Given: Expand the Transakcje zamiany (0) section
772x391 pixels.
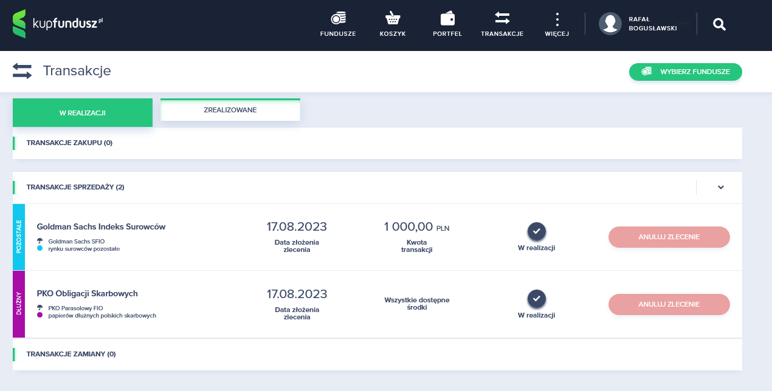Looking at the screenshot, I should pos(377,354).
